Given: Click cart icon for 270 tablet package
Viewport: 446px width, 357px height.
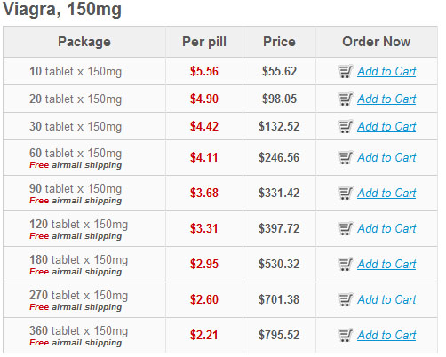Looking at the screenshot, I should (x=346, y=299).
